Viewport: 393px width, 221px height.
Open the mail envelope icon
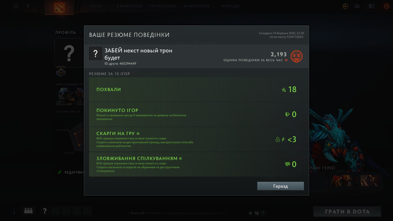(357, 6)
